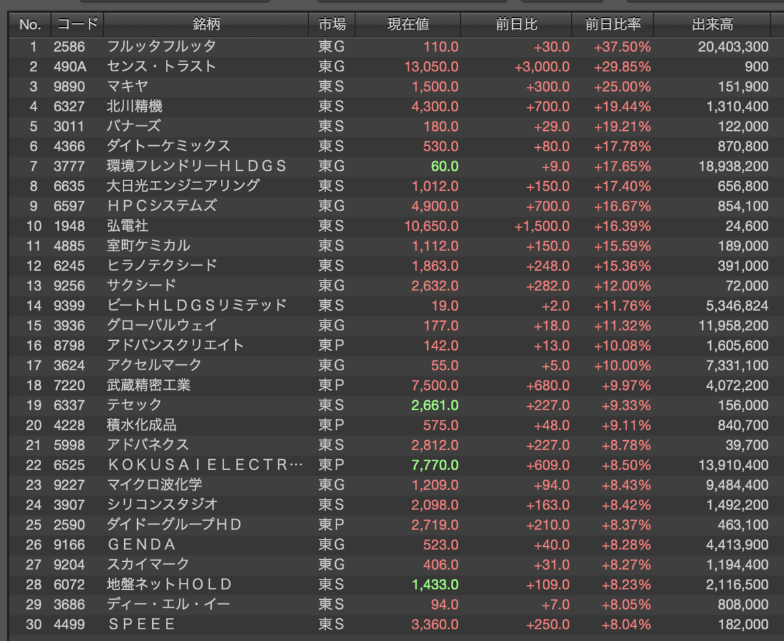The width and height of the screenshot is (784, 641).
Task: Click change rate +29.85%
Action: (x=622, y=67)
